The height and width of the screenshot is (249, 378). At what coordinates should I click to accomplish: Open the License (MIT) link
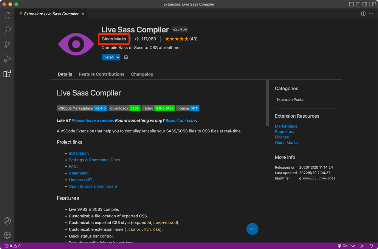[x=81, y=180]
